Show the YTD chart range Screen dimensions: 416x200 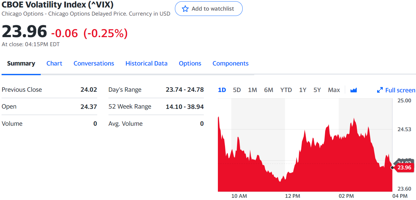(286, 90)
